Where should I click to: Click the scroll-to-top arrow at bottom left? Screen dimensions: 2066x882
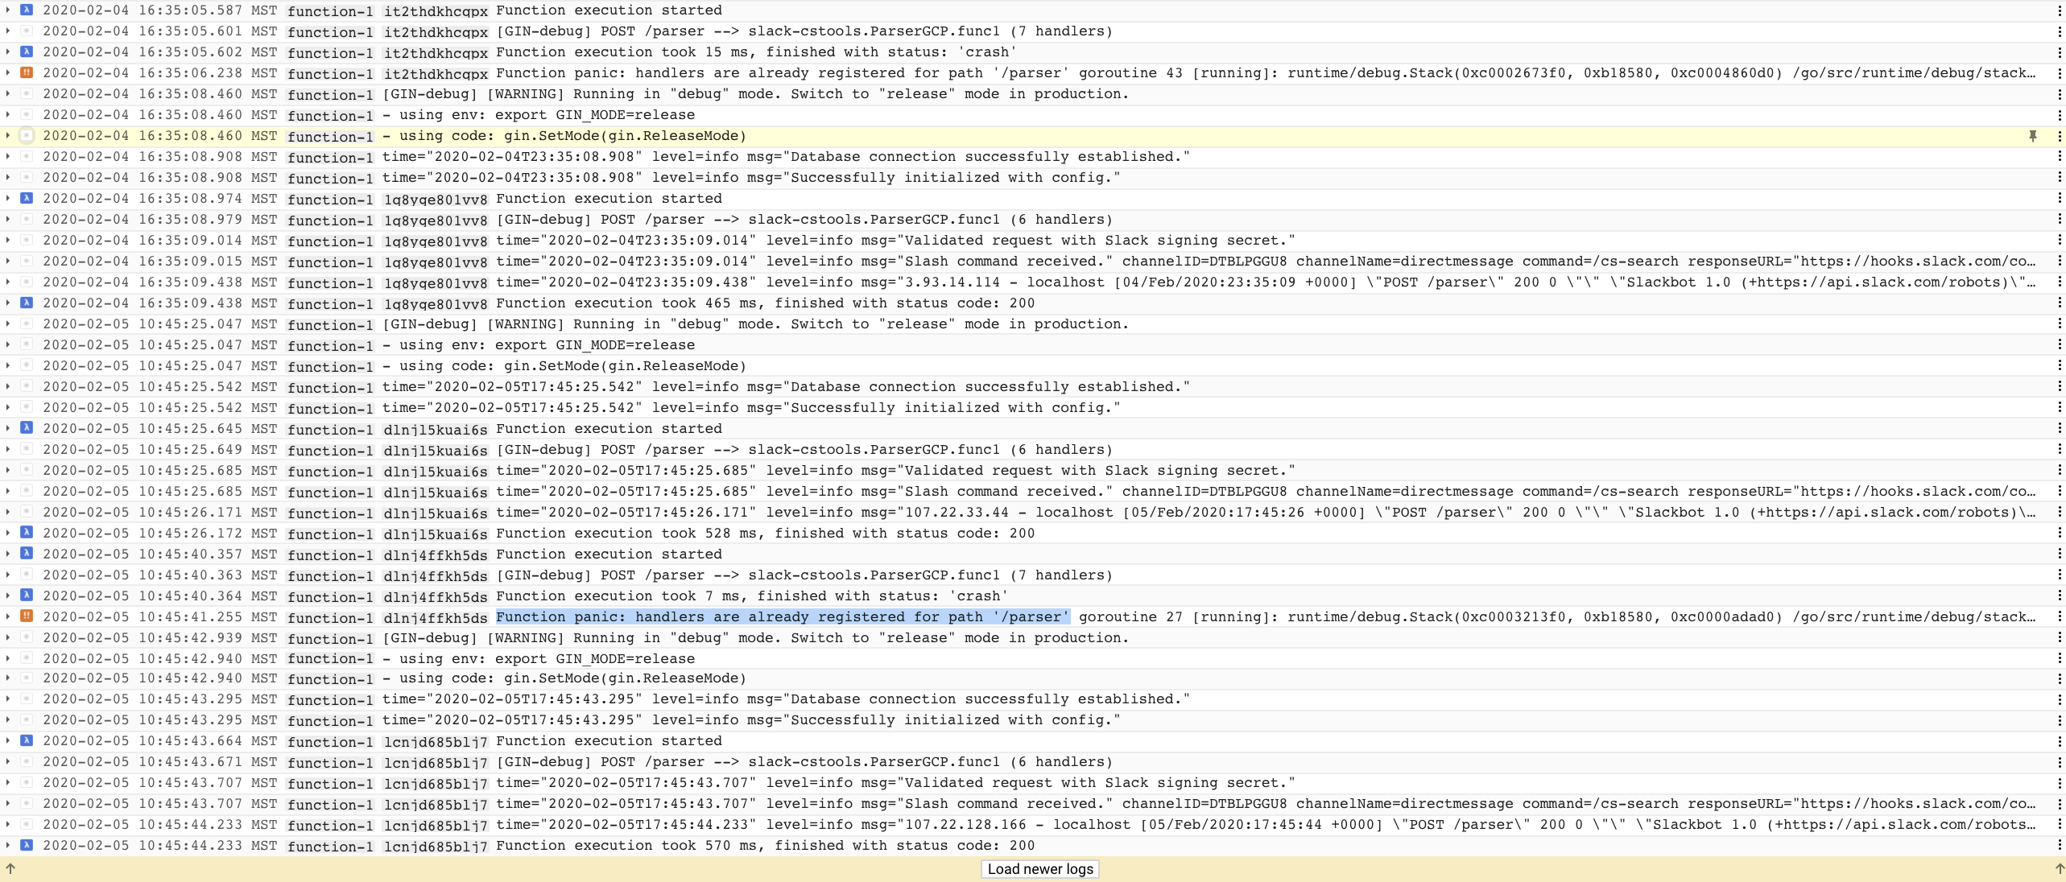[x=11, y=869]
